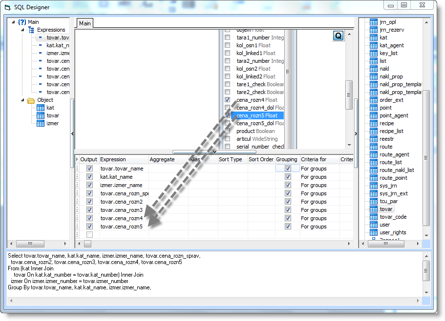Switch to the Main tab
The height and width of the screenshot is (321, 445).
pyautogui.click(x=85, y=23)
